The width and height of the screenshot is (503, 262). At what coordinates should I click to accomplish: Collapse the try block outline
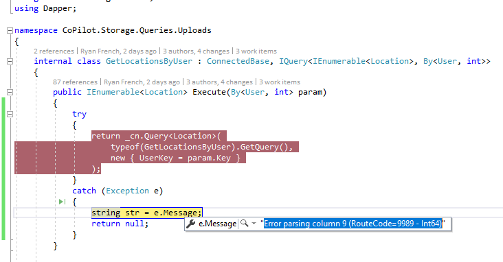pos(10,114)
